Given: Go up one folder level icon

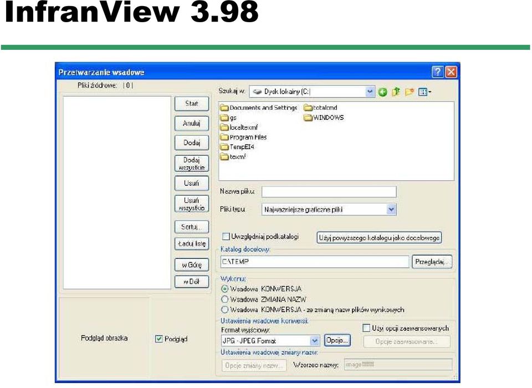Looking at the screenshot, I should 396,91.
